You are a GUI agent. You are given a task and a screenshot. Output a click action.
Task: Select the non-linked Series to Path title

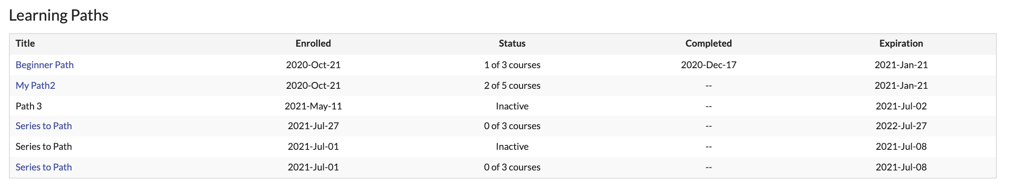point(43,146)
